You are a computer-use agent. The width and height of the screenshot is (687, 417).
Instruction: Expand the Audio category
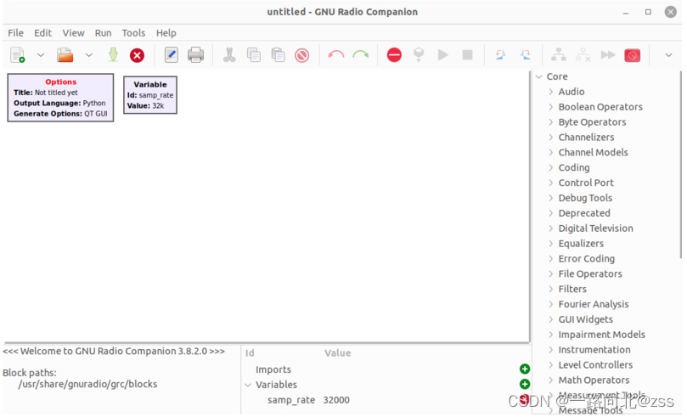(551, 92)
